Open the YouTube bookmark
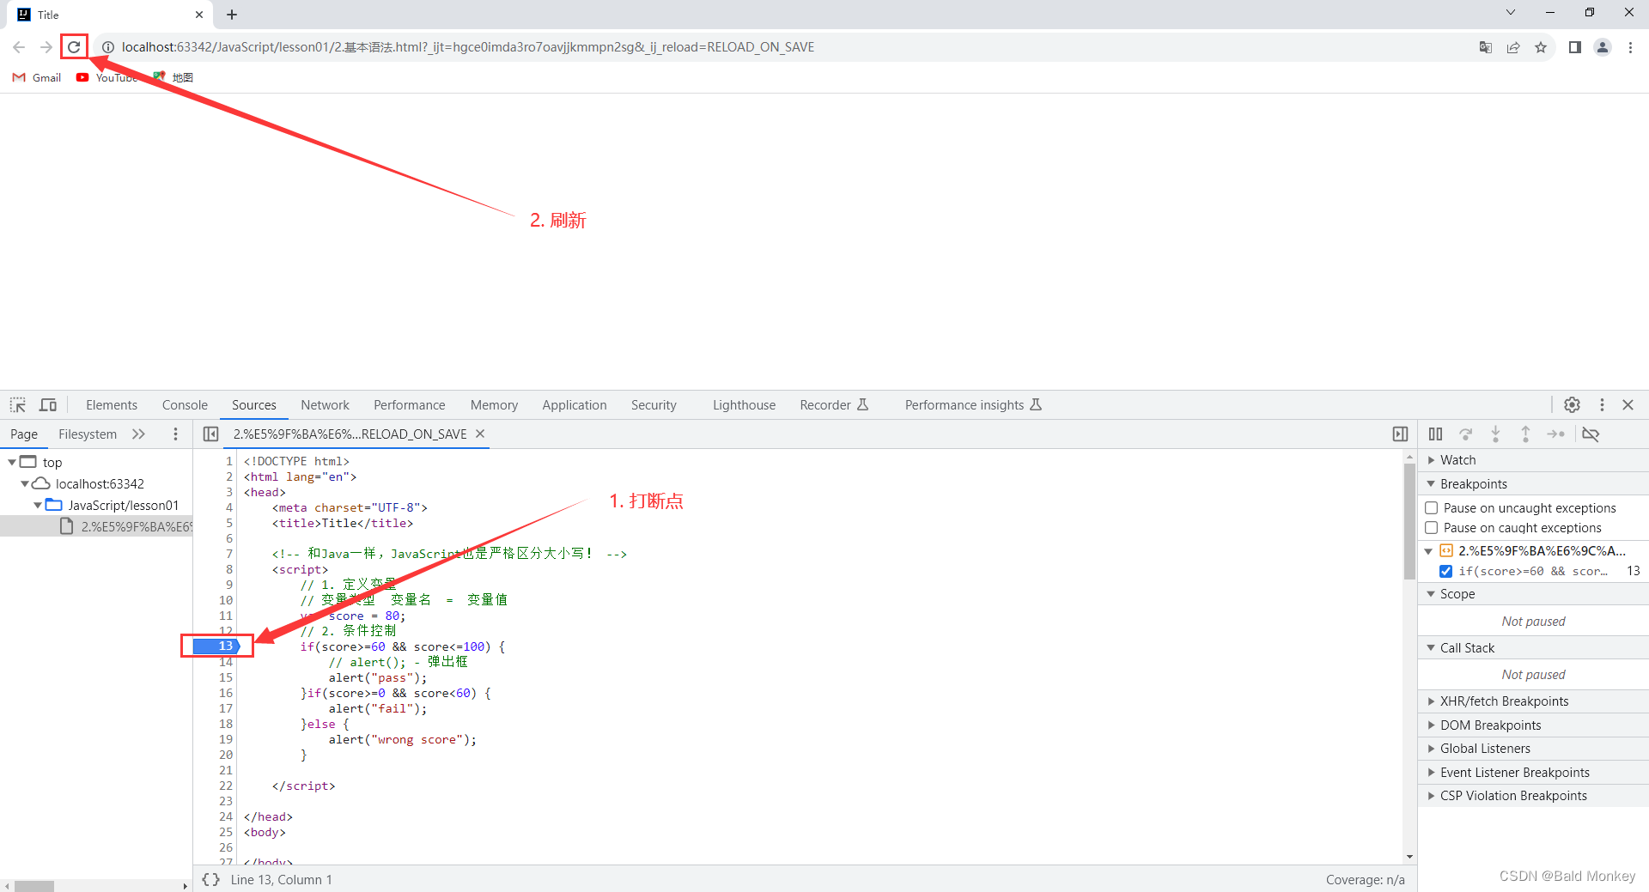This screenshot has height=892, width=1649. tap(107, 77)
